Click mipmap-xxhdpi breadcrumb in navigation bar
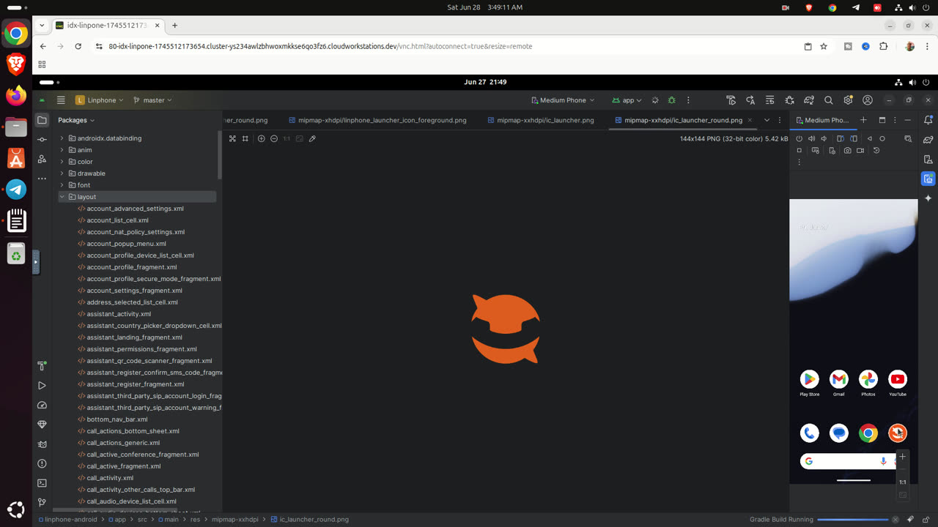This screenshot has width=938, height=527. point(235,519)
